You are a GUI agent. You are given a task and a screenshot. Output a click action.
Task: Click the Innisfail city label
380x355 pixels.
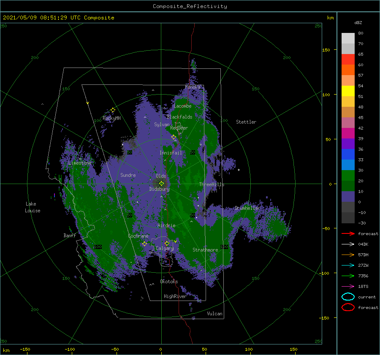[171, 153]
